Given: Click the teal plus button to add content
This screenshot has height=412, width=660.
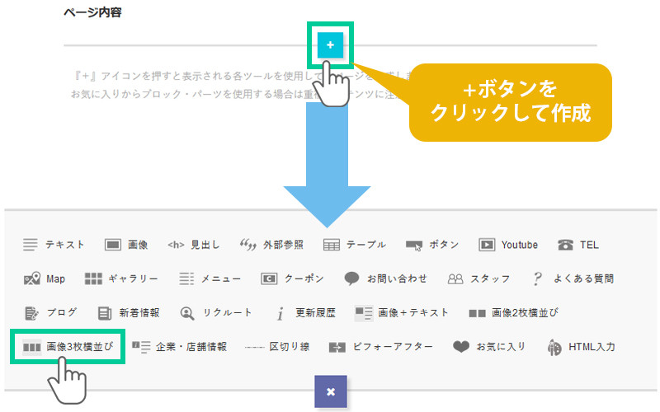Looking at the screenshot, I should coord(330,45).
